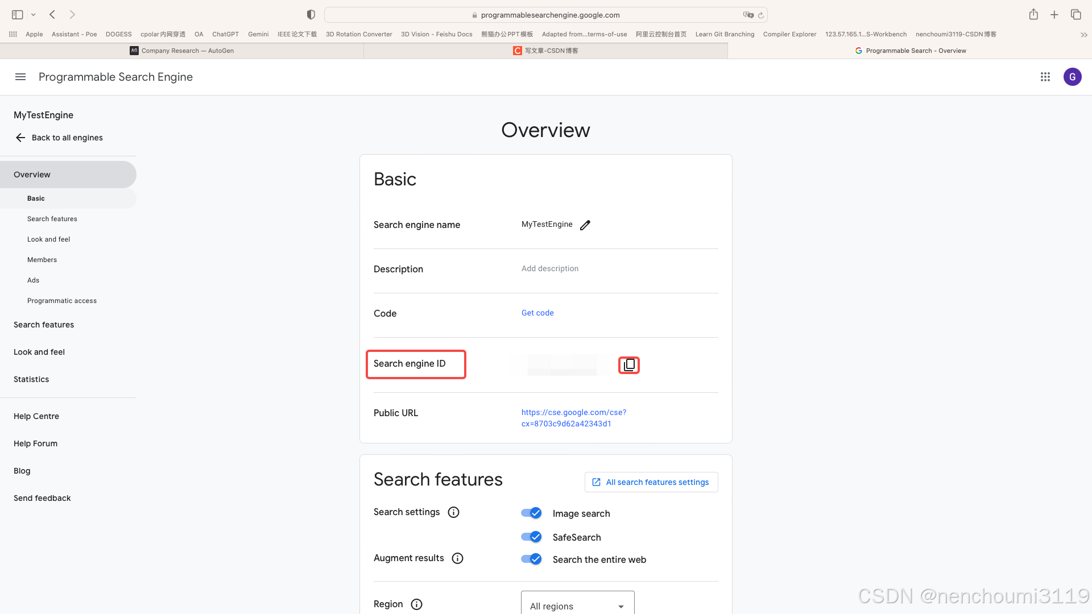Open Safari sidebar options chevron

point(34,15)
